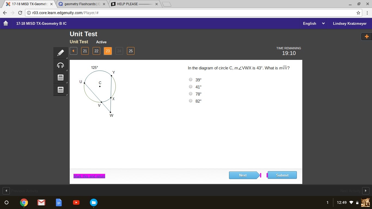
Task: Click the notification count 1
Action: [x=327, y=202]
